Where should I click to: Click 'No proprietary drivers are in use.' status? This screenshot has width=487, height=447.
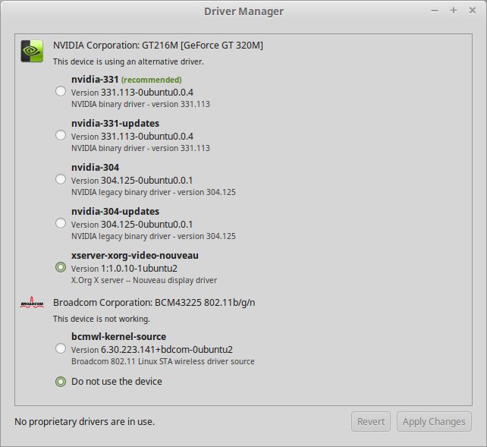point(84,422)
